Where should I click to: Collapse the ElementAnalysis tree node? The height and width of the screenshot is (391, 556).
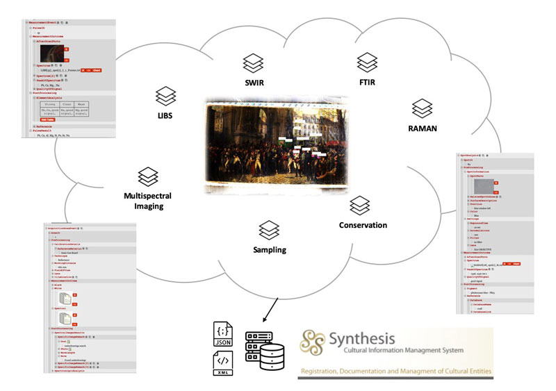click(34, 98)
